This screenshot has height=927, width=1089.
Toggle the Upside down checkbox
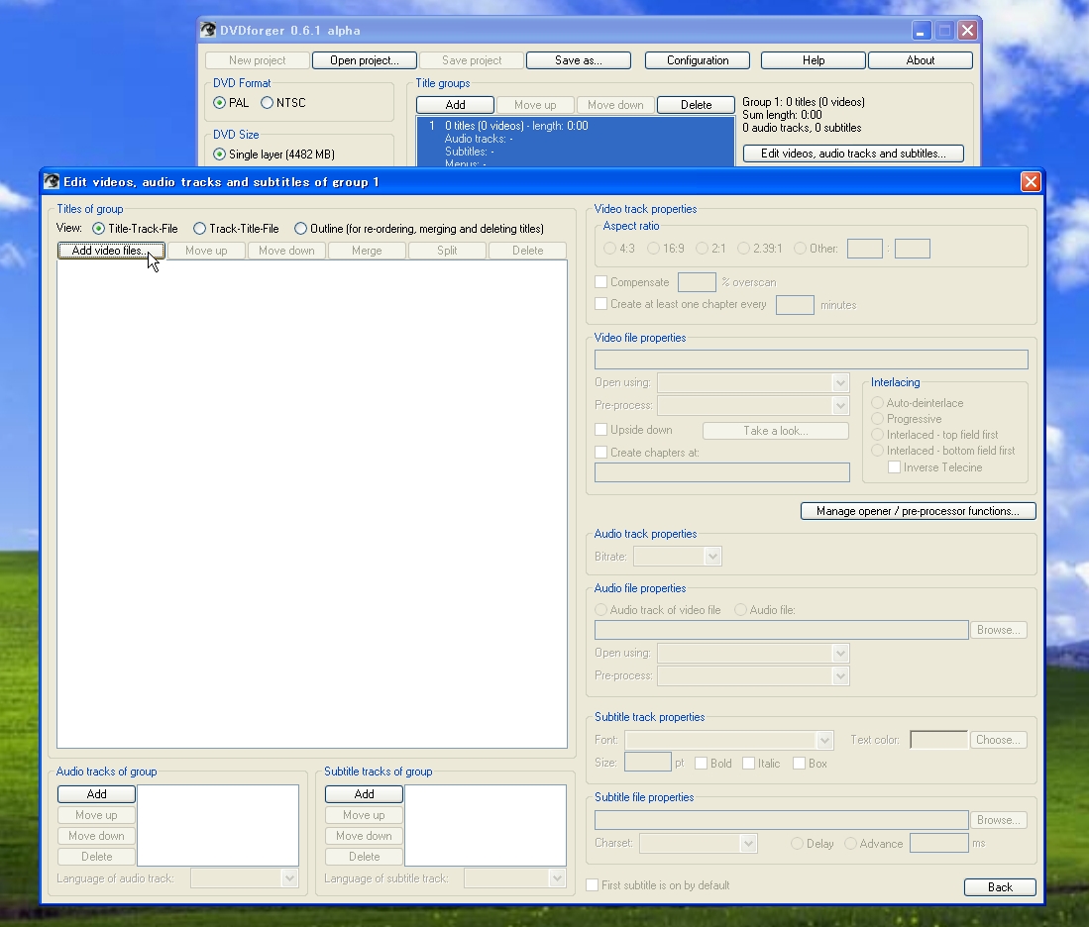click(x=601, y=430)
